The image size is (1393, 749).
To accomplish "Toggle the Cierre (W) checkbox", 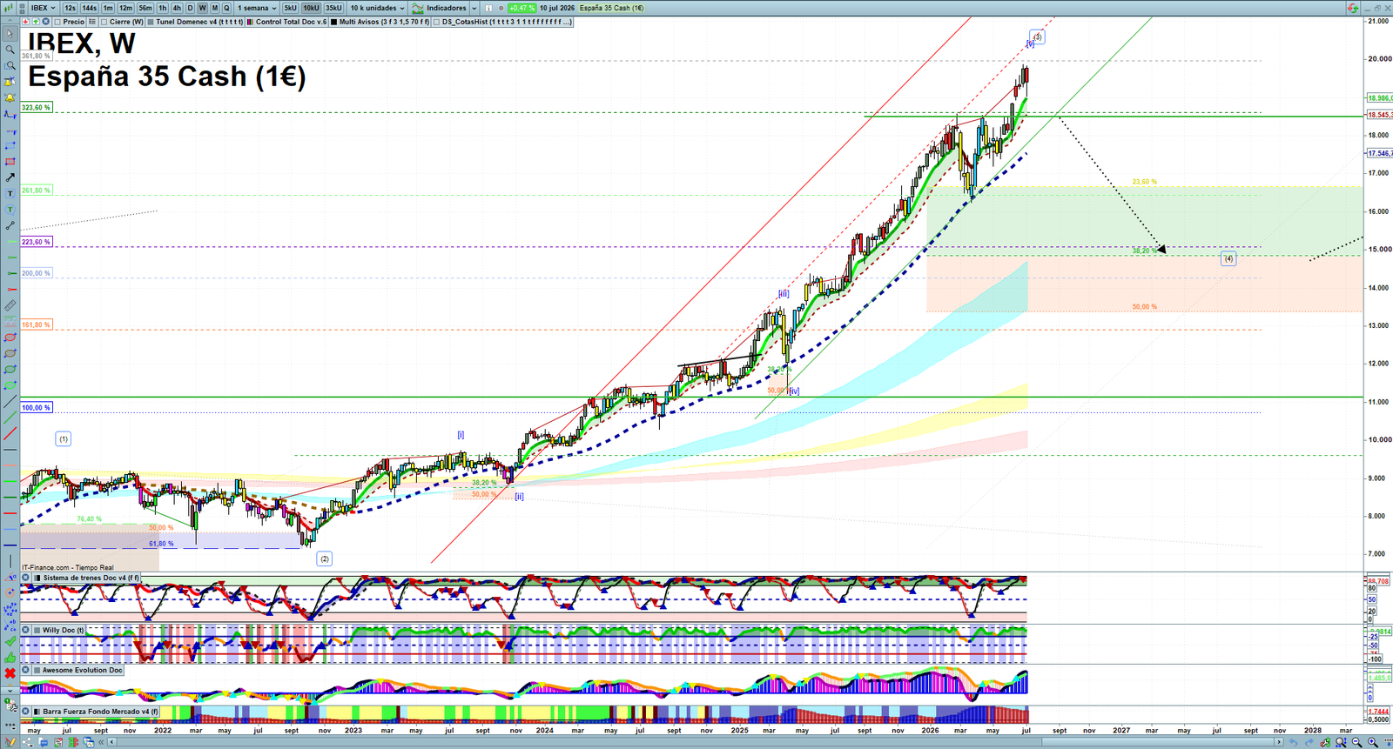I will tap(104, 22).
